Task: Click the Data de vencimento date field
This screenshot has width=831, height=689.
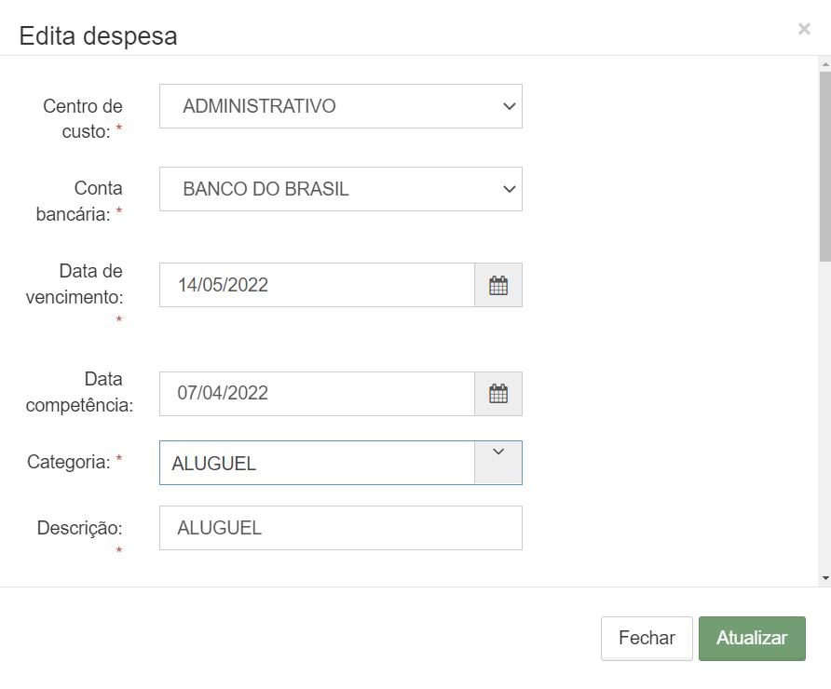Action: click(x=317, y=286)
